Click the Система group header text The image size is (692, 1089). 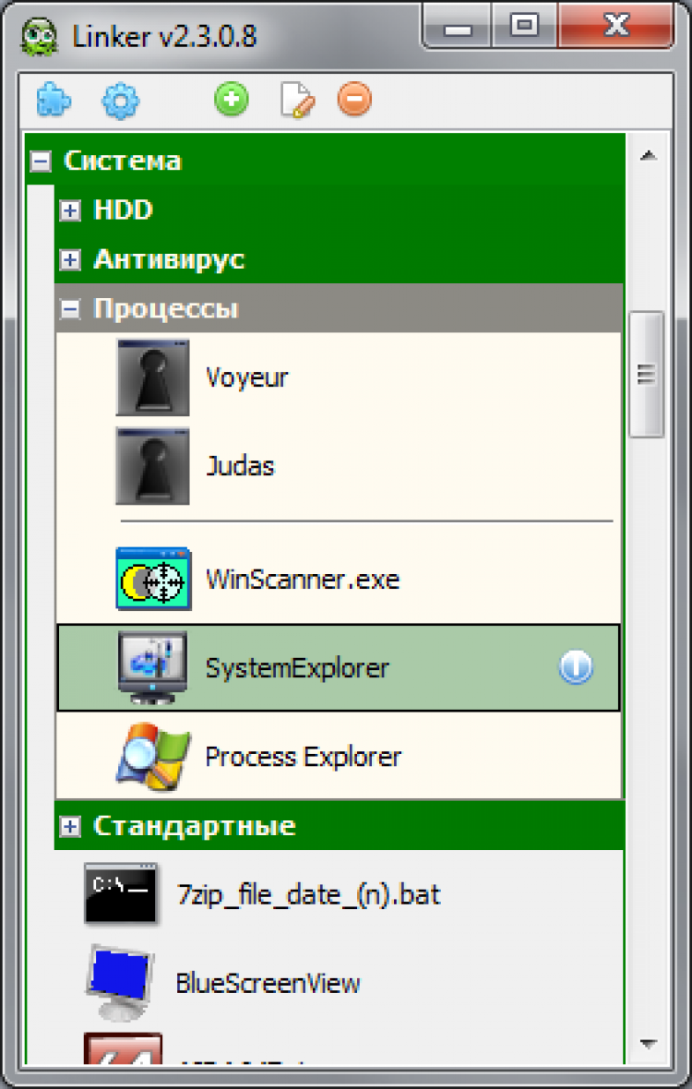point(123,162)
